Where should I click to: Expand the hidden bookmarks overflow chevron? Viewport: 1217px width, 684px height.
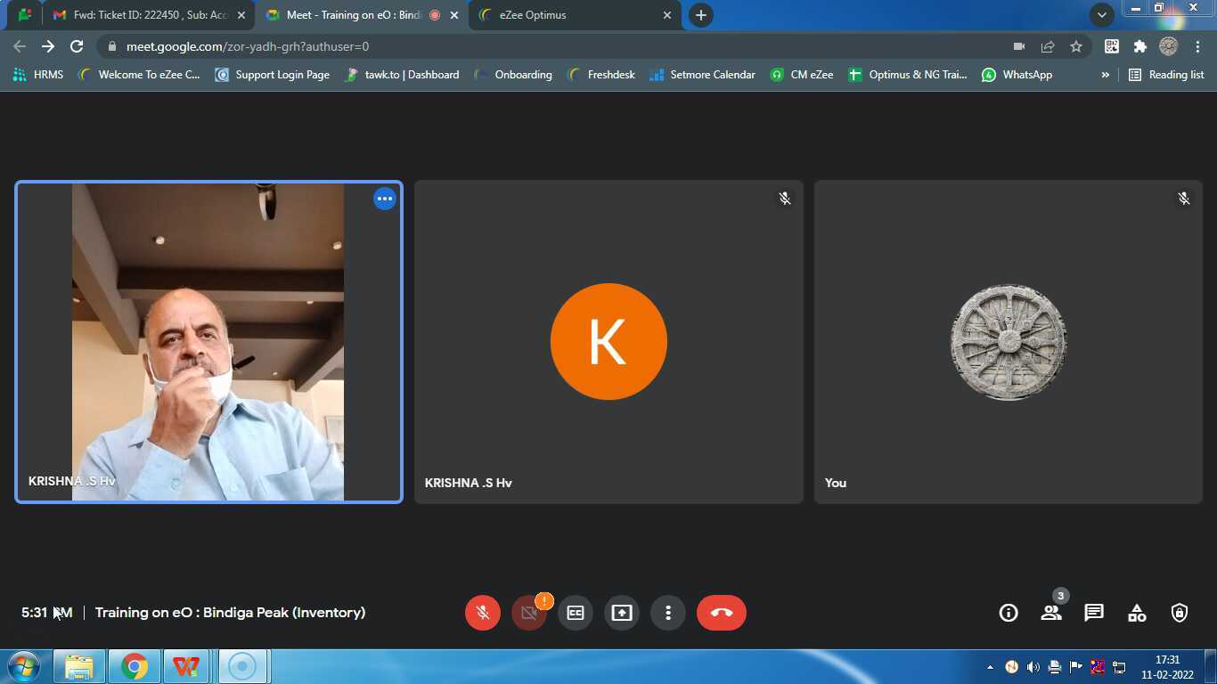coord(1105,75)
